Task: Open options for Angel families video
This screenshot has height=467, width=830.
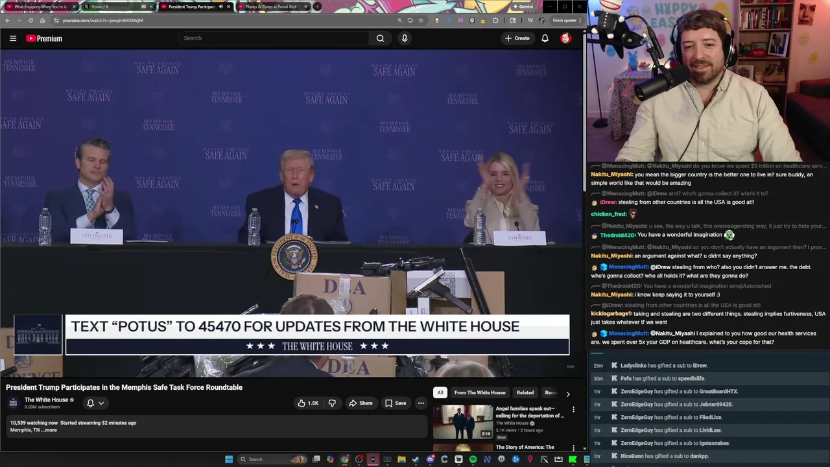Action: 573,410
